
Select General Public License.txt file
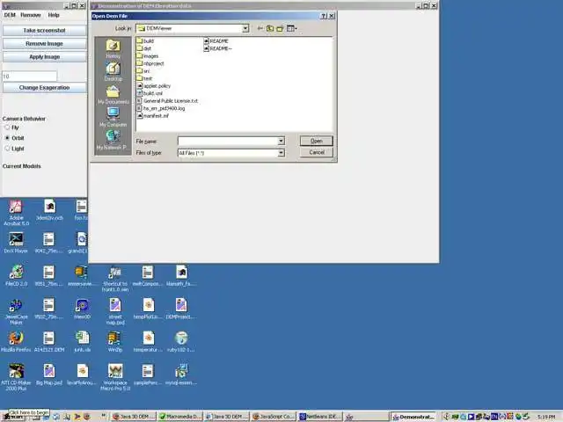click(x=168, y=101)
